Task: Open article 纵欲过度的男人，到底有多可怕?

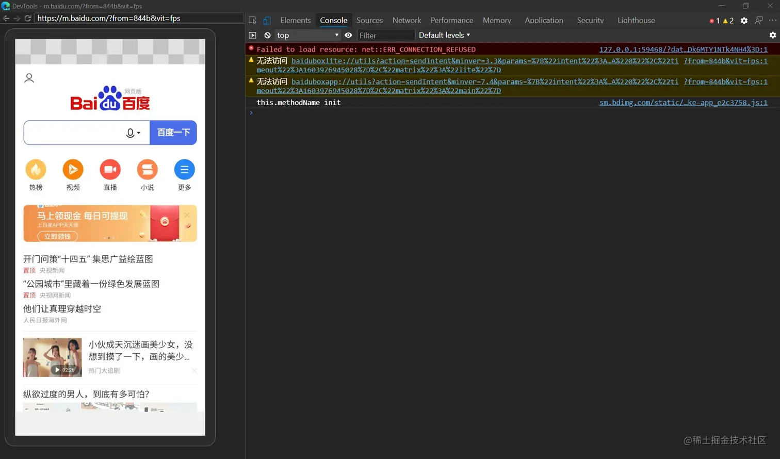Action: [x=86, y=394]
